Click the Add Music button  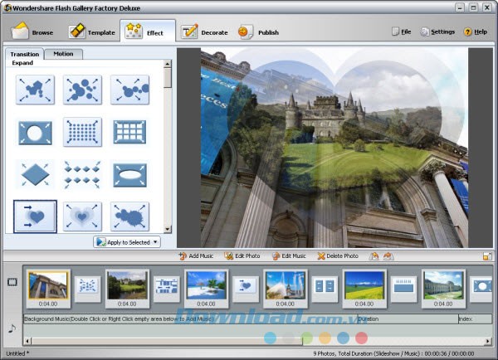coord(195,255)
